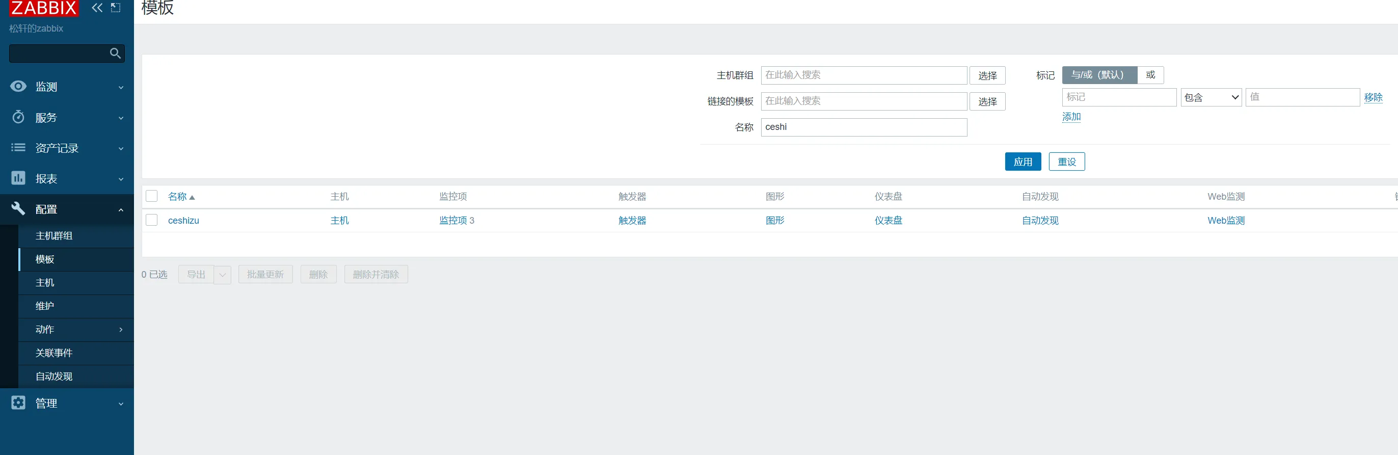Click the 管理 gear icon
The image size is (1398, 455).
[18, 403]
